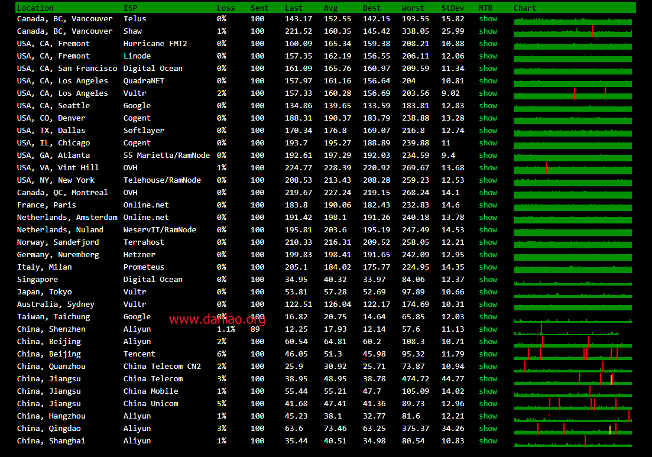Click show for Singapore Digital Ocean row
This screenshot has height=457, width=652.
[488, 280]
